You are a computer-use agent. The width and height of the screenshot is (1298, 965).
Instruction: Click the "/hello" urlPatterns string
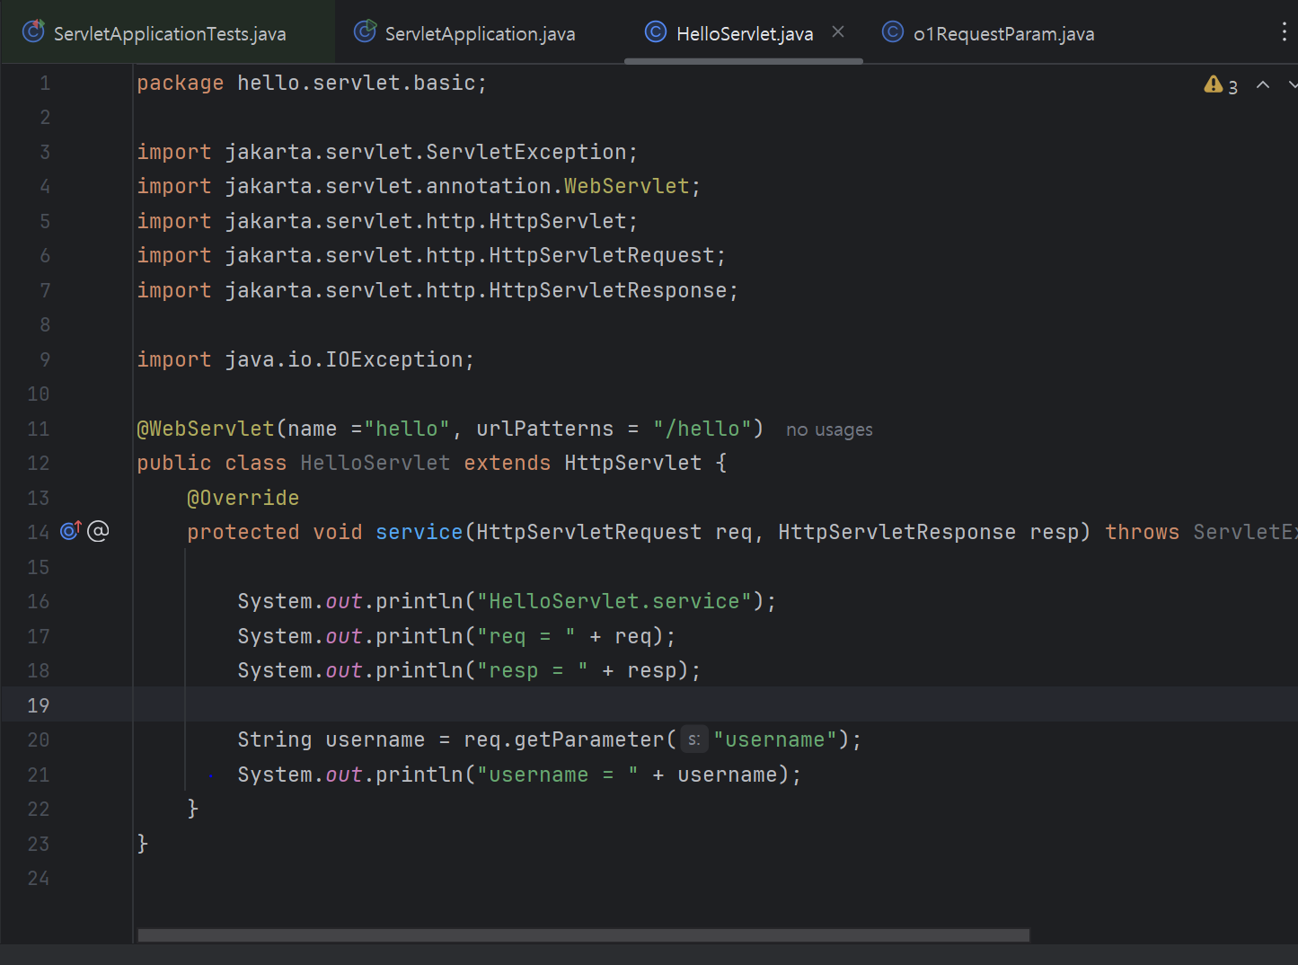702,429
